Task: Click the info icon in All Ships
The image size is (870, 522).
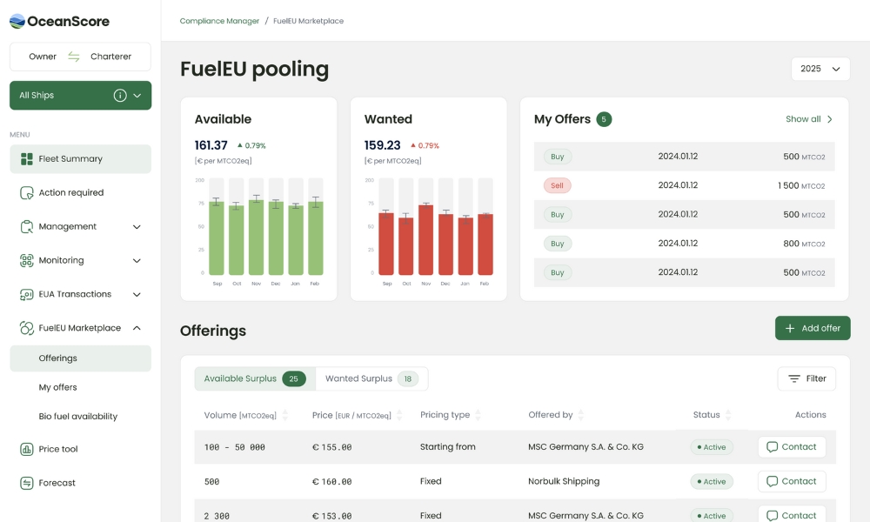Action: (120, 96)
